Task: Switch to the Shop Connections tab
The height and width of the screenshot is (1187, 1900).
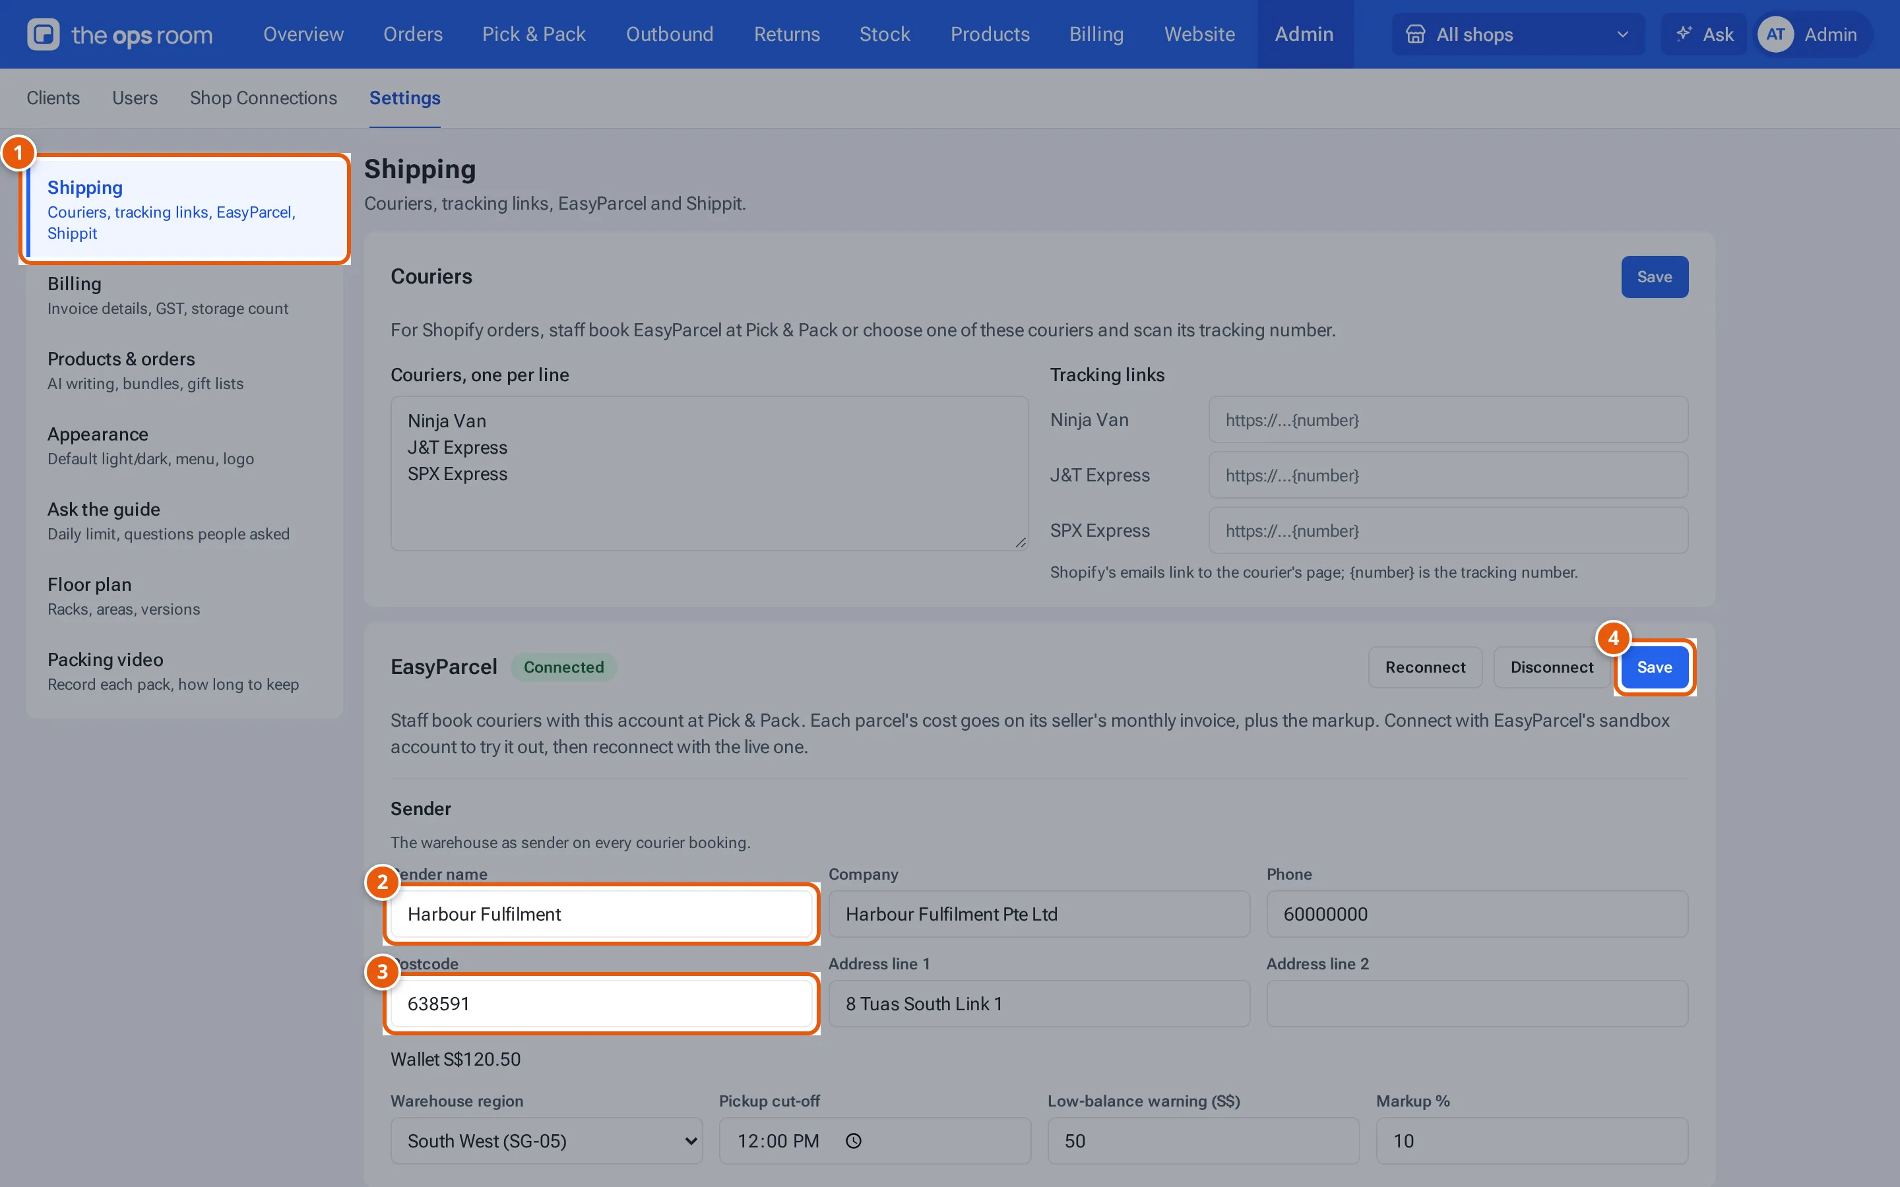Action: (263, 98)
